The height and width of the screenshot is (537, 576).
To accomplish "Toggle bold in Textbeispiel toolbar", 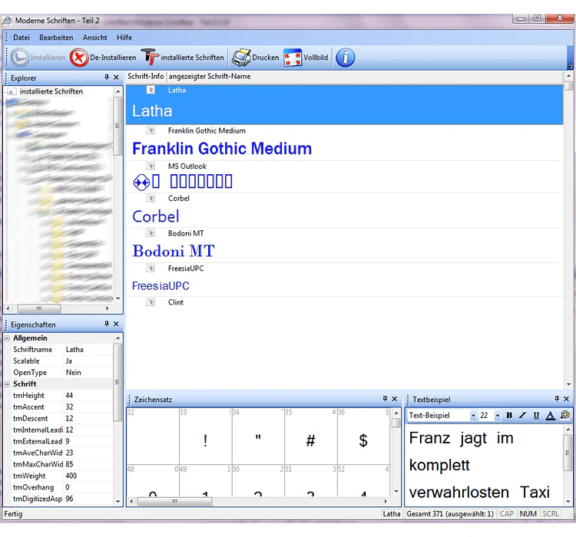I will [x=509, y=415].
